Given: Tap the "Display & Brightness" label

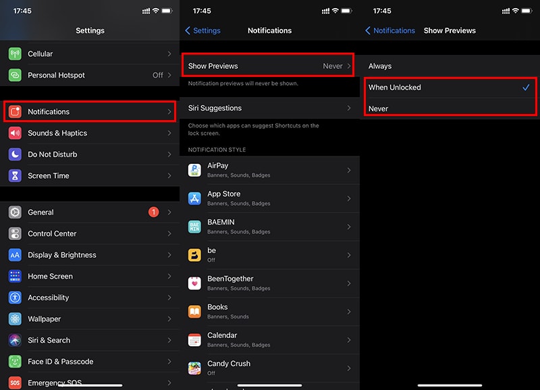Looking at the screenshot, I should point(62,255).
